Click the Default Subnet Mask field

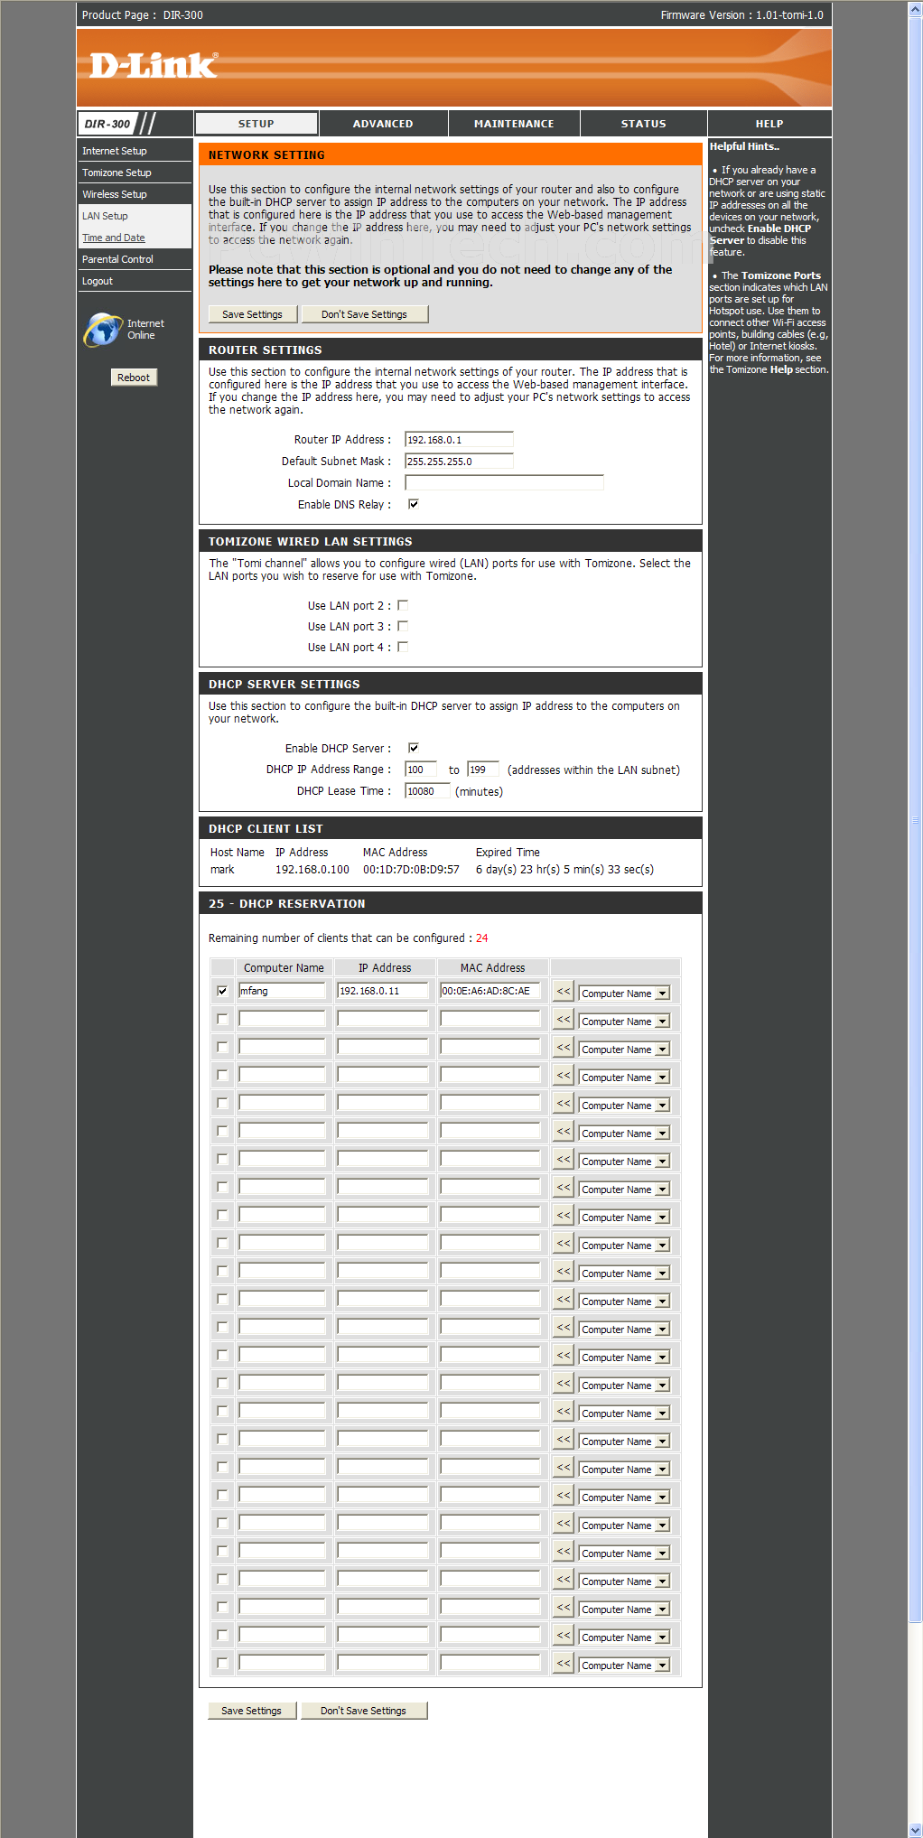click(x=459, y=462)
